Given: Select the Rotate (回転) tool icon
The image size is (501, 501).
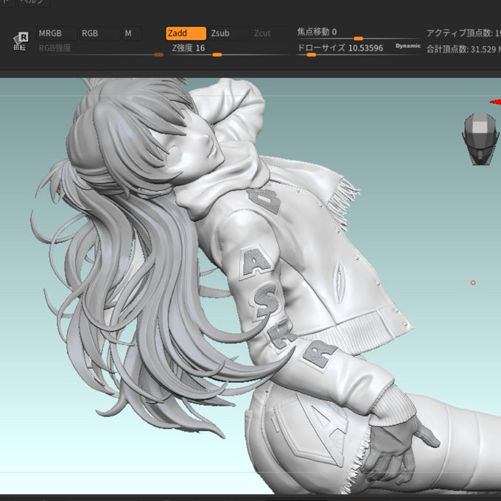Looking at the screenshot, I should point(21,41).
